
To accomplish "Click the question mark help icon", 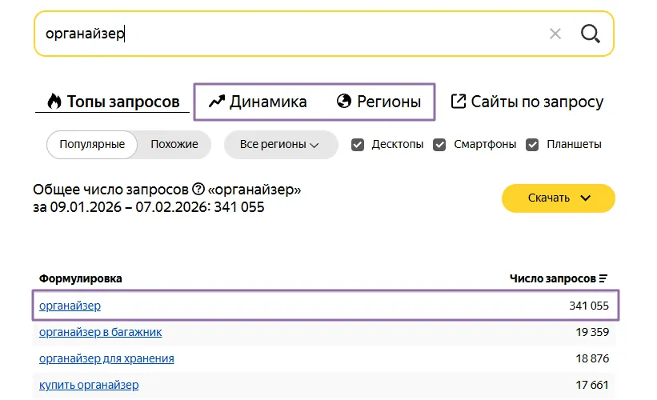I will [198, 190].
